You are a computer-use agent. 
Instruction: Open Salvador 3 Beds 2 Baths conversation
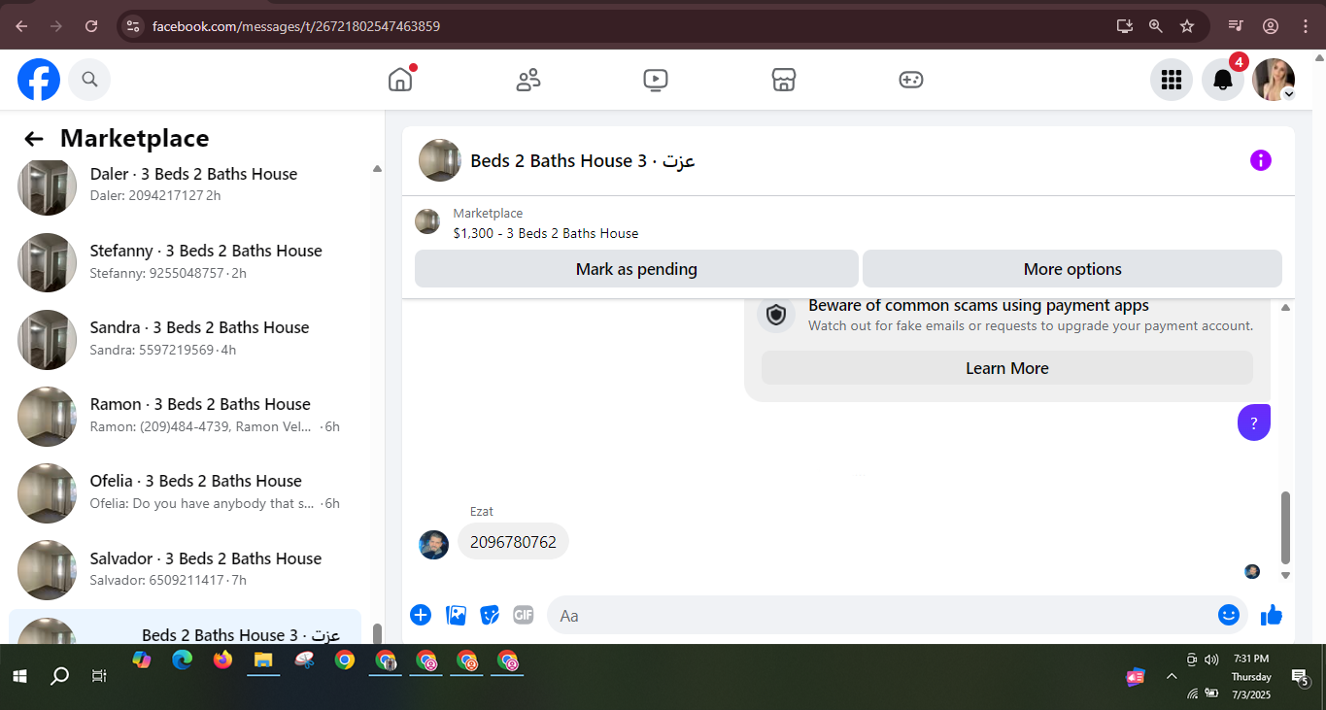point(185,570)
